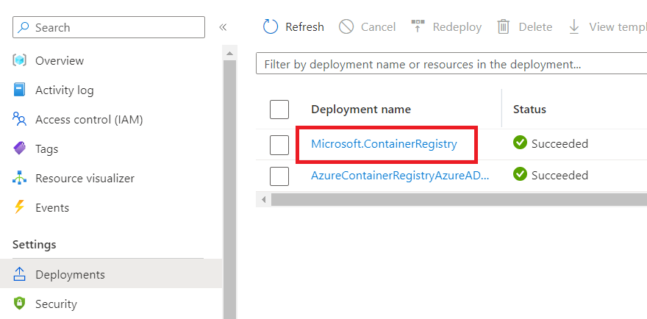The image size is (647, 319).
Task: Click the Access control people icon
Action: click(20, 119)
